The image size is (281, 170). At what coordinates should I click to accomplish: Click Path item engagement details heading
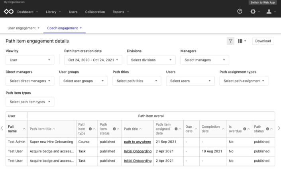tap(37, 41)
